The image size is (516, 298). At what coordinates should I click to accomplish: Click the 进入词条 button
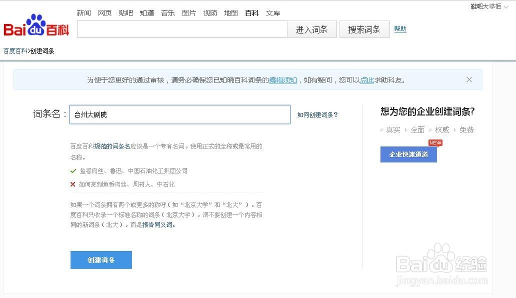pyautogui.click(x=312, y=29)
